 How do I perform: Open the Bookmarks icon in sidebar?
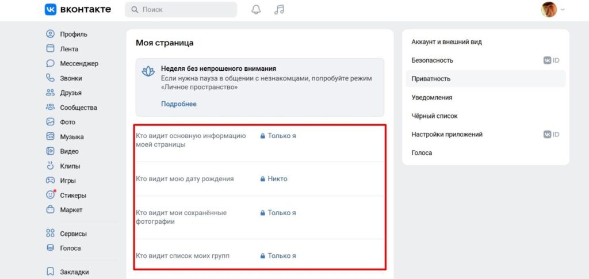tap(50, 272)
